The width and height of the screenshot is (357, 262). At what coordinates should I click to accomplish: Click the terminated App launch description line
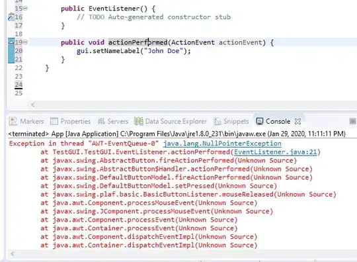[177, 134]
